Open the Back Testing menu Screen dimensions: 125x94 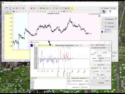37,5
